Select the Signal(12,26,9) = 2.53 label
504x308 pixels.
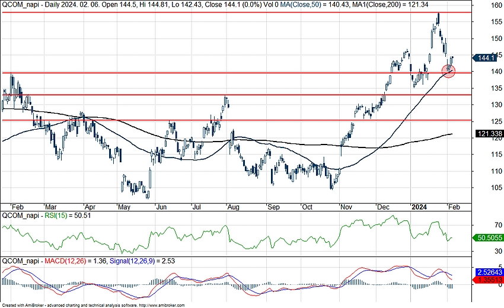(142, 261)
